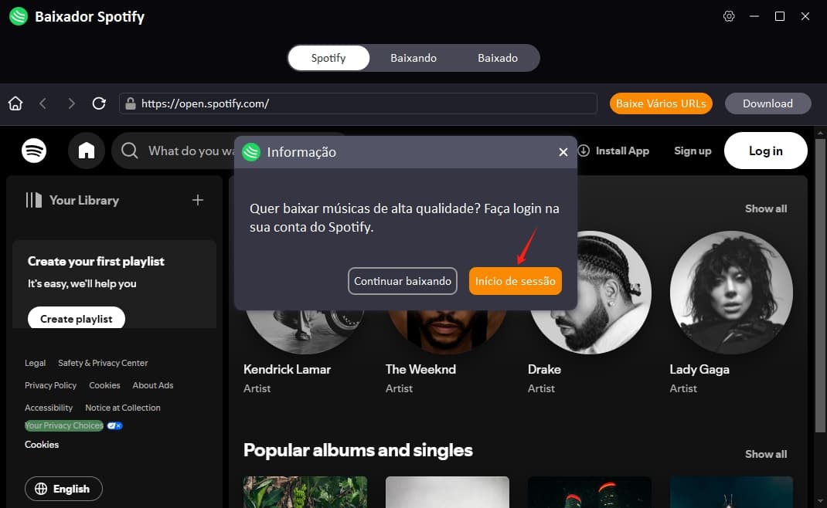The width and height of the screenshot is (827, 508).
Task: Click the Início de sessão button
Action: (x=516, y=281)
